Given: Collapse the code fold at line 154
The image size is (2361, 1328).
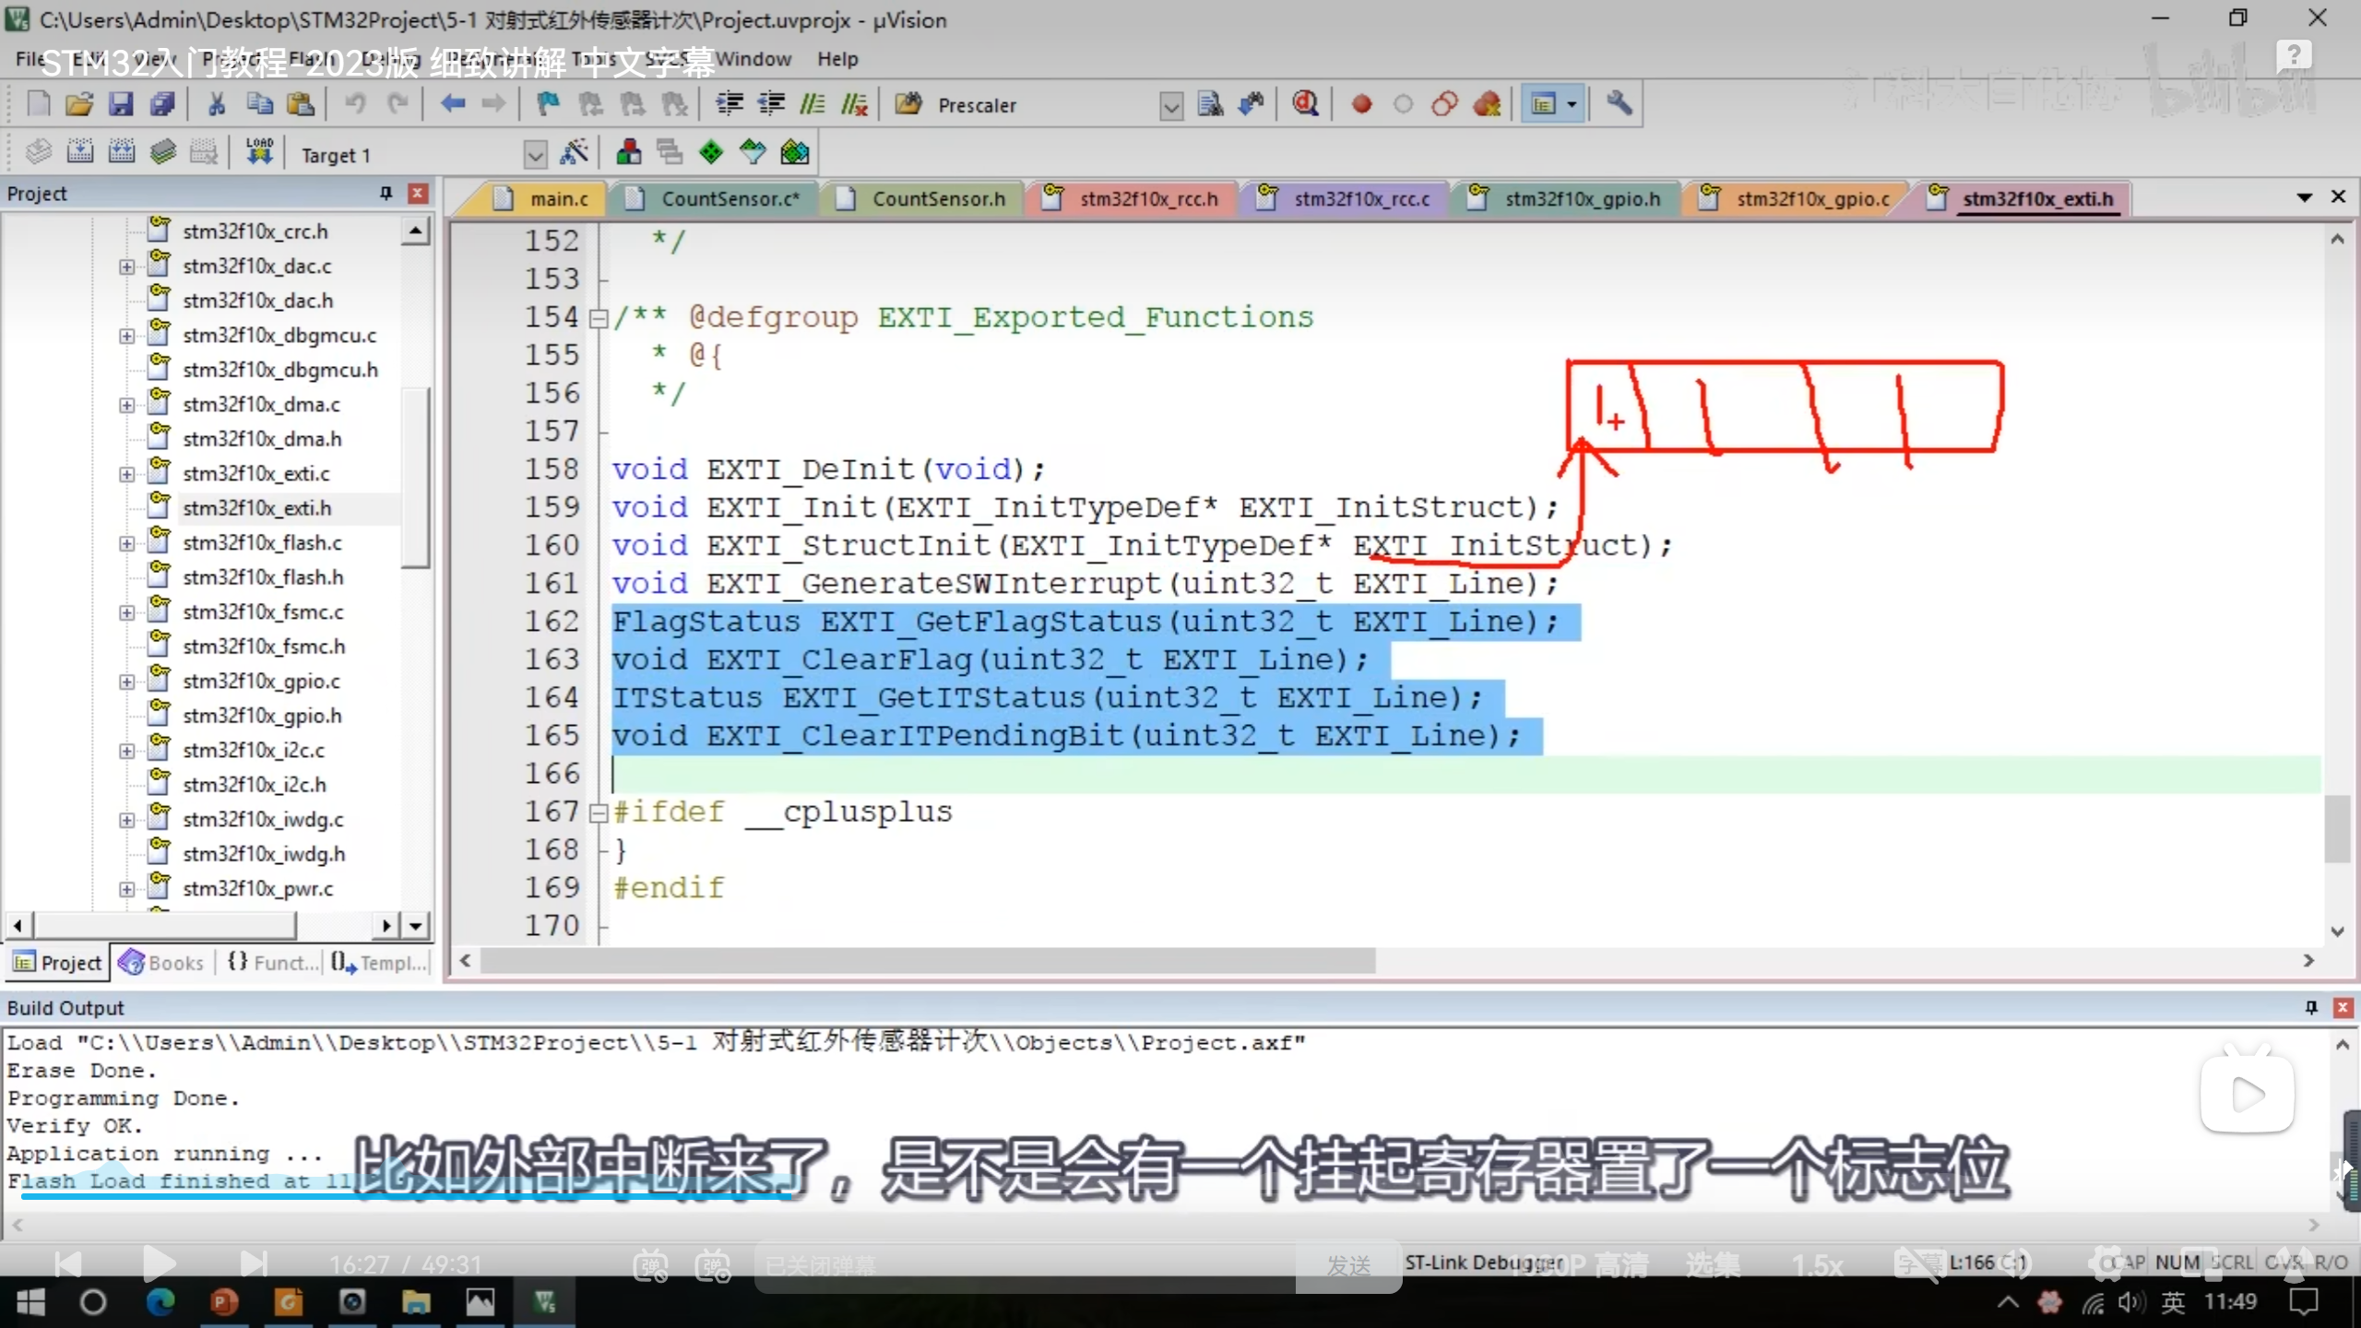Looking at the screenshot, I should [599, 318].
